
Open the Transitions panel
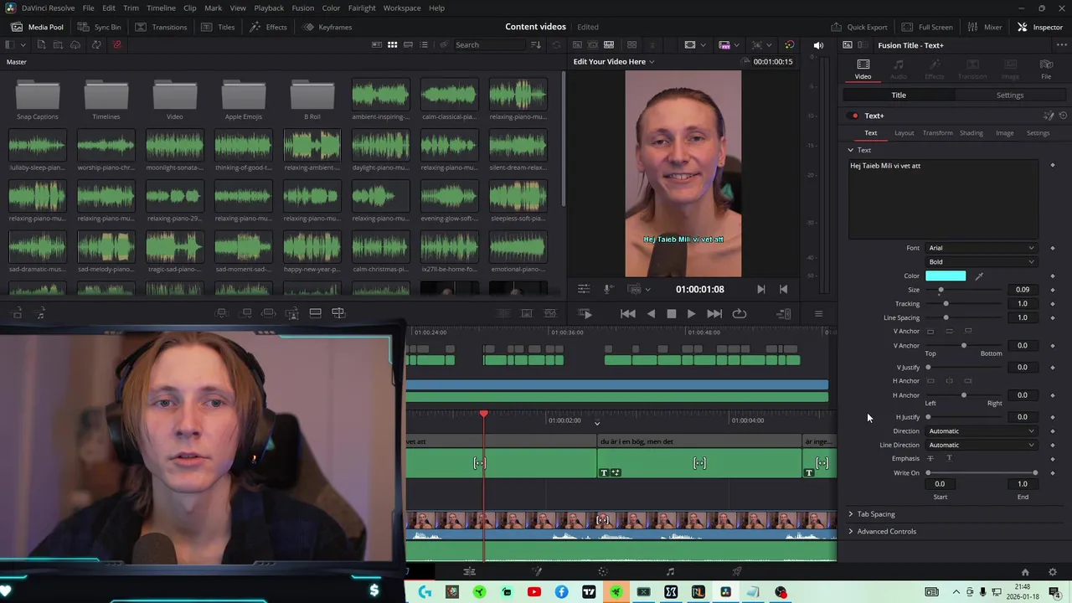(161, 27)
